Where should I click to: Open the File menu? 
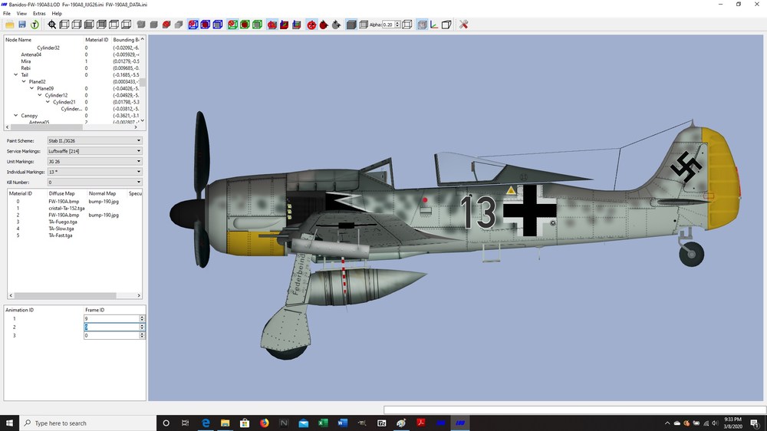pos(7,14)
